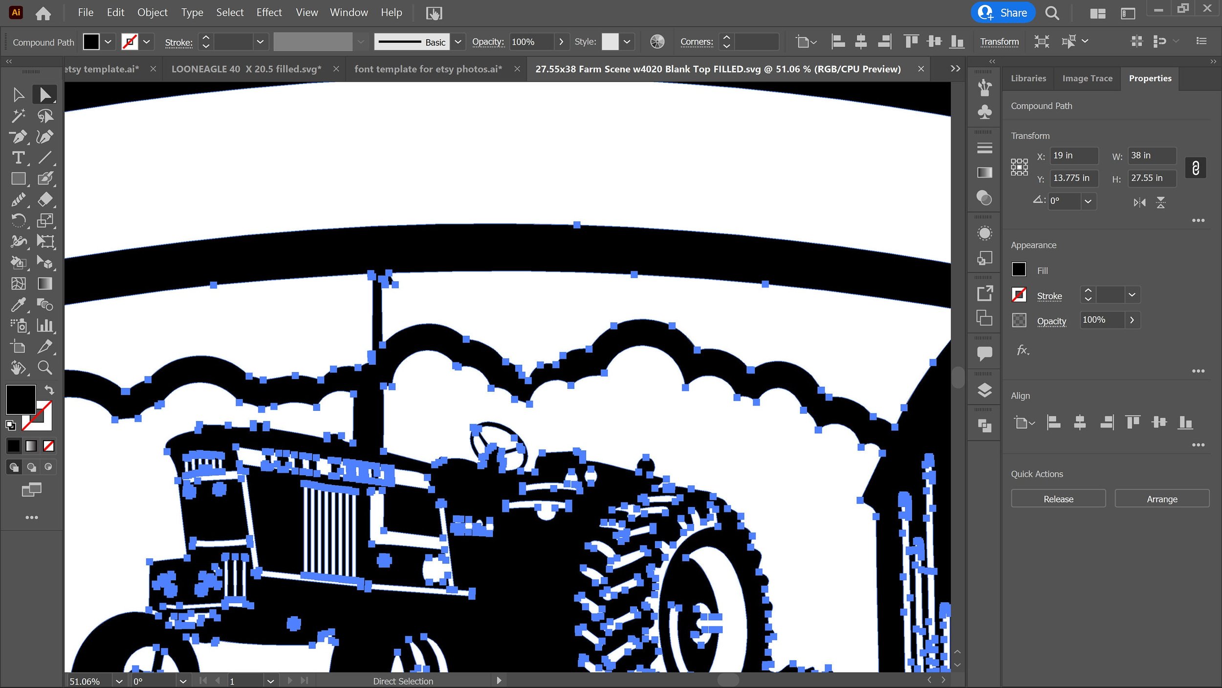Enable Draw Normal mode

(x=14, y=467)
